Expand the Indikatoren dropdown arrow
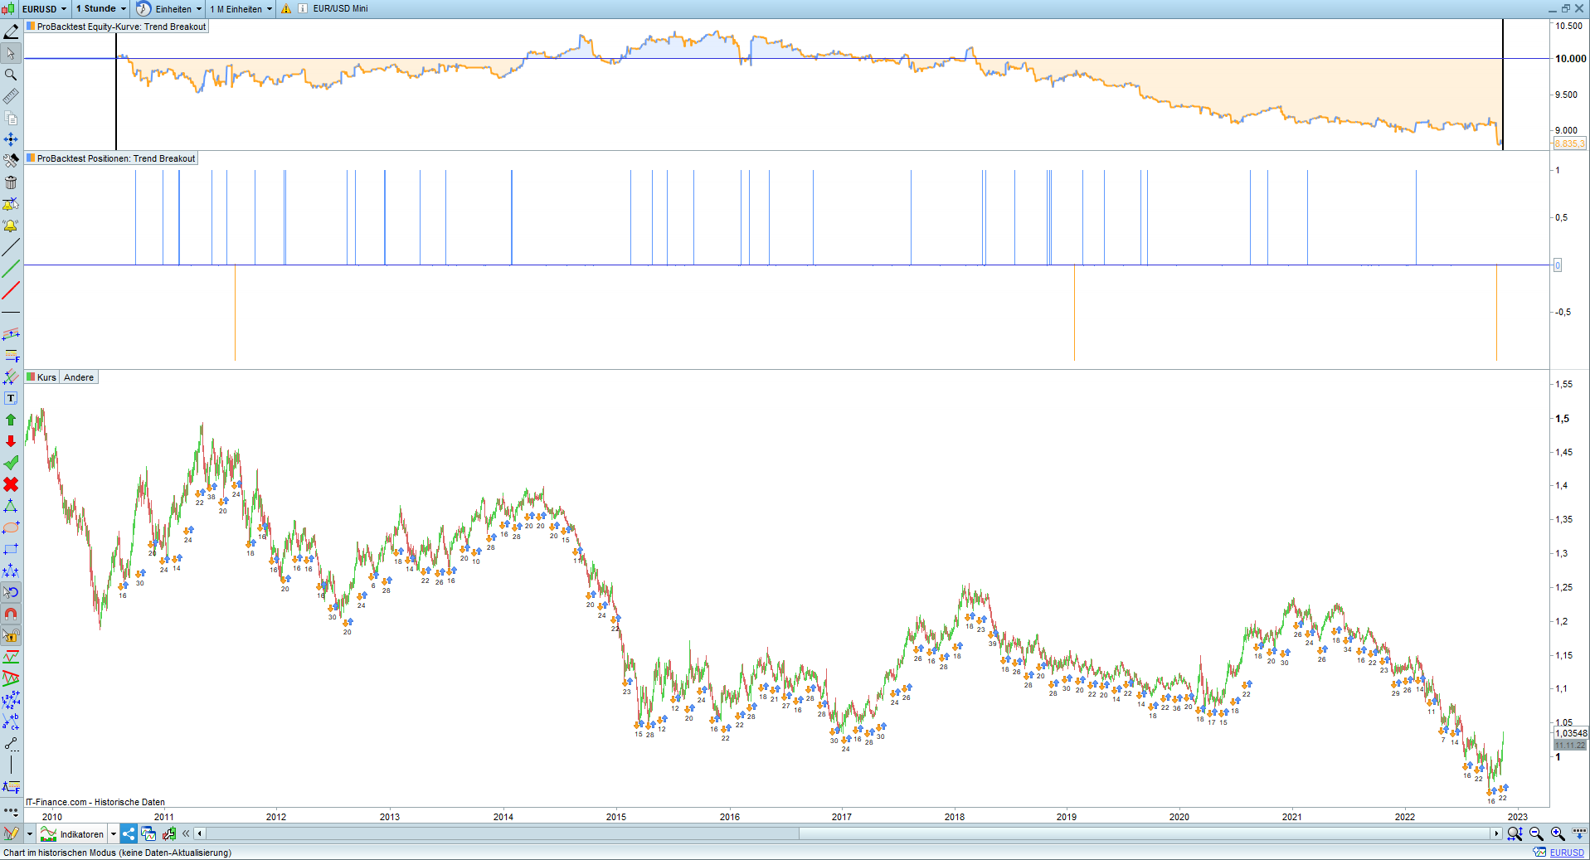 coord(114,834)
